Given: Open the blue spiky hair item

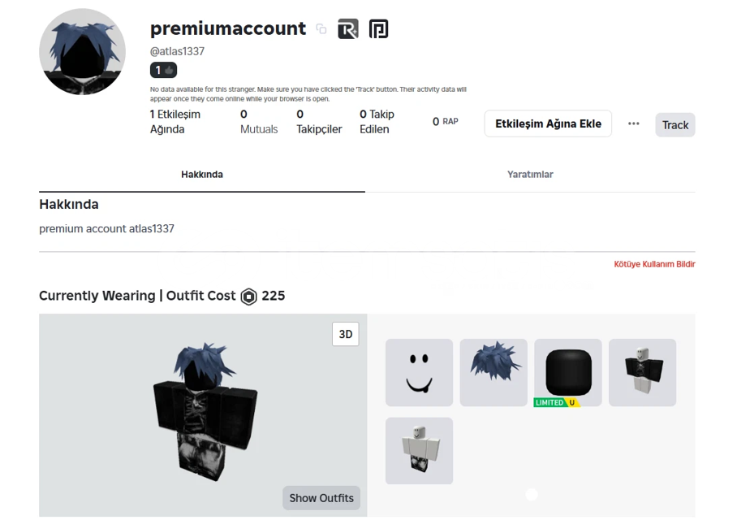Looking at the screenshot, I should point(494,372).
